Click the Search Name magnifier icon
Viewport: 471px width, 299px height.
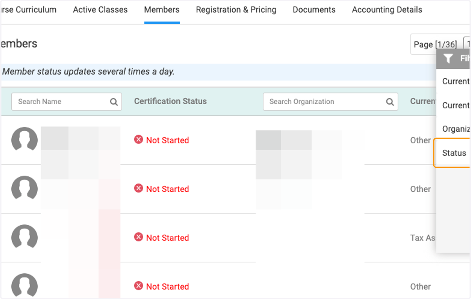(x=114, y=102)
